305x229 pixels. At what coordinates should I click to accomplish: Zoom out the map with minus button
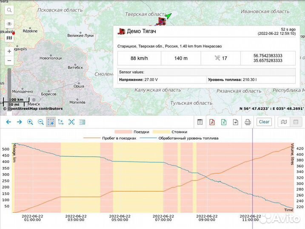tap(9, 61)
